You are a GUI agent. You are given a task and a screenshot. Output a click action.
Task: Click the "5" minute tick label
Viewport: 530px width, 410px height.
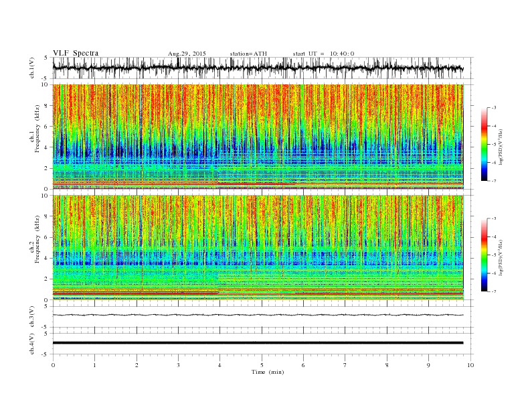[x=262, y=365]
